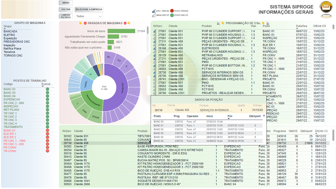Click the EXEC. PARCIAL bar chart legend icon

(153, 11)
